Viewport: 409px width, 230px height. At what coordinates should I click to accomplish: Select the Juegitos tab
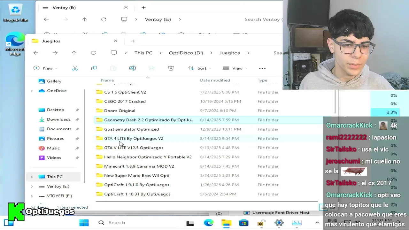75,41
